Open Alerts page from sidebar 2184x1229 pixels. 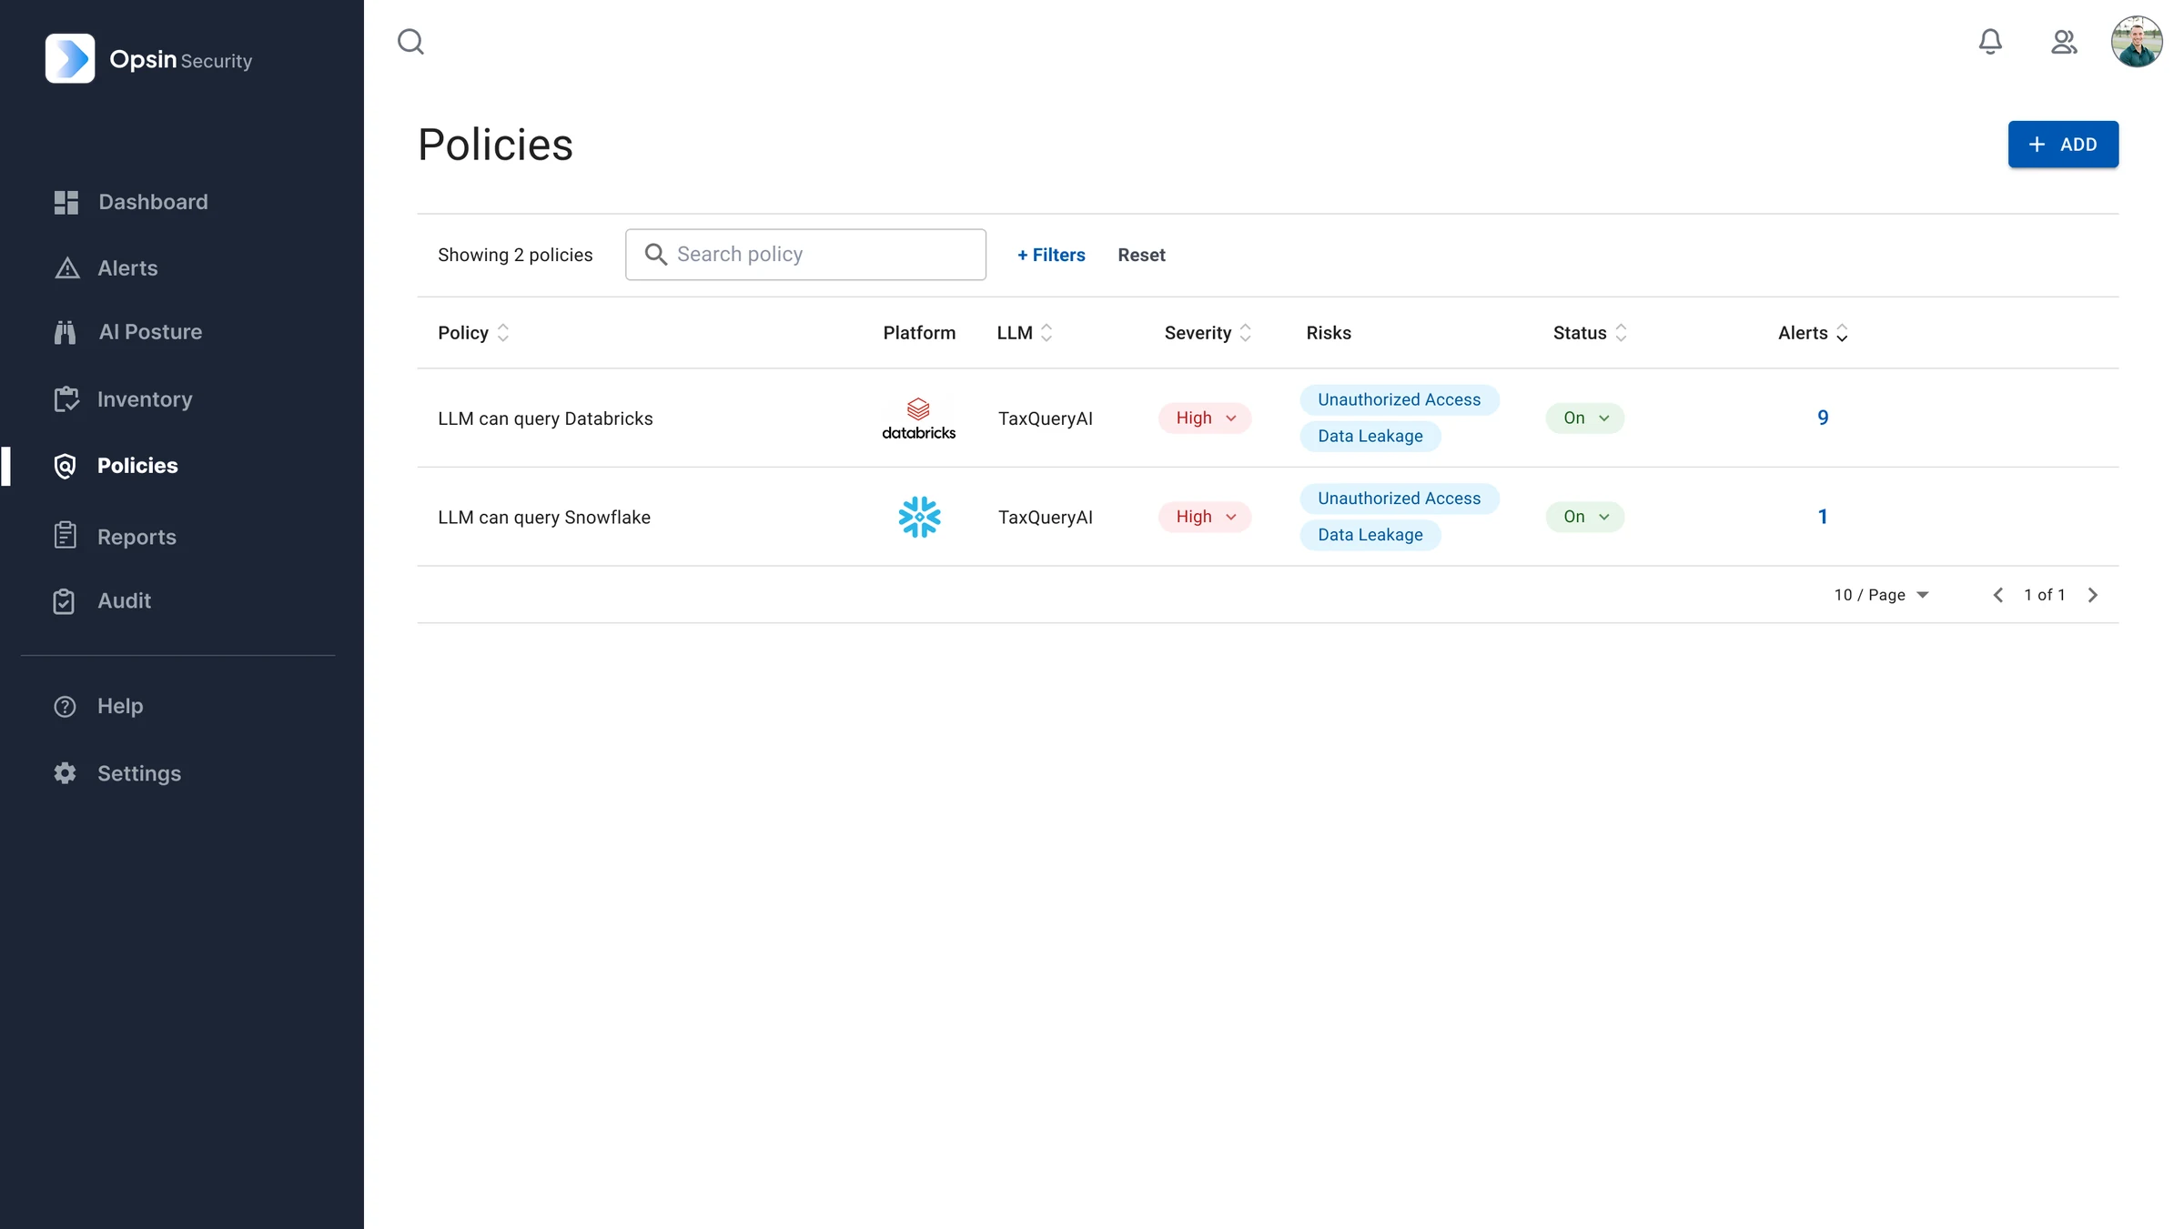pos(127,267)
